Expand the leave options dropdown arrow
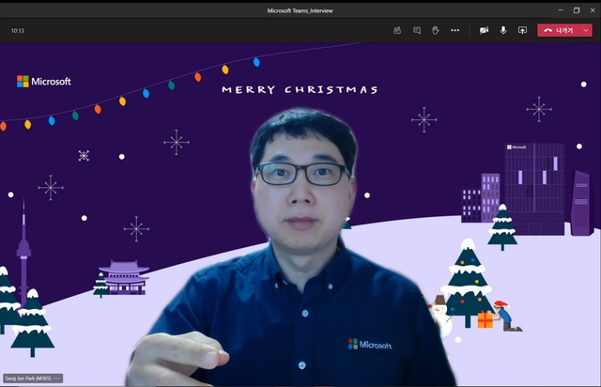Screen dimensions: 601x387 [x=586, y=30]
